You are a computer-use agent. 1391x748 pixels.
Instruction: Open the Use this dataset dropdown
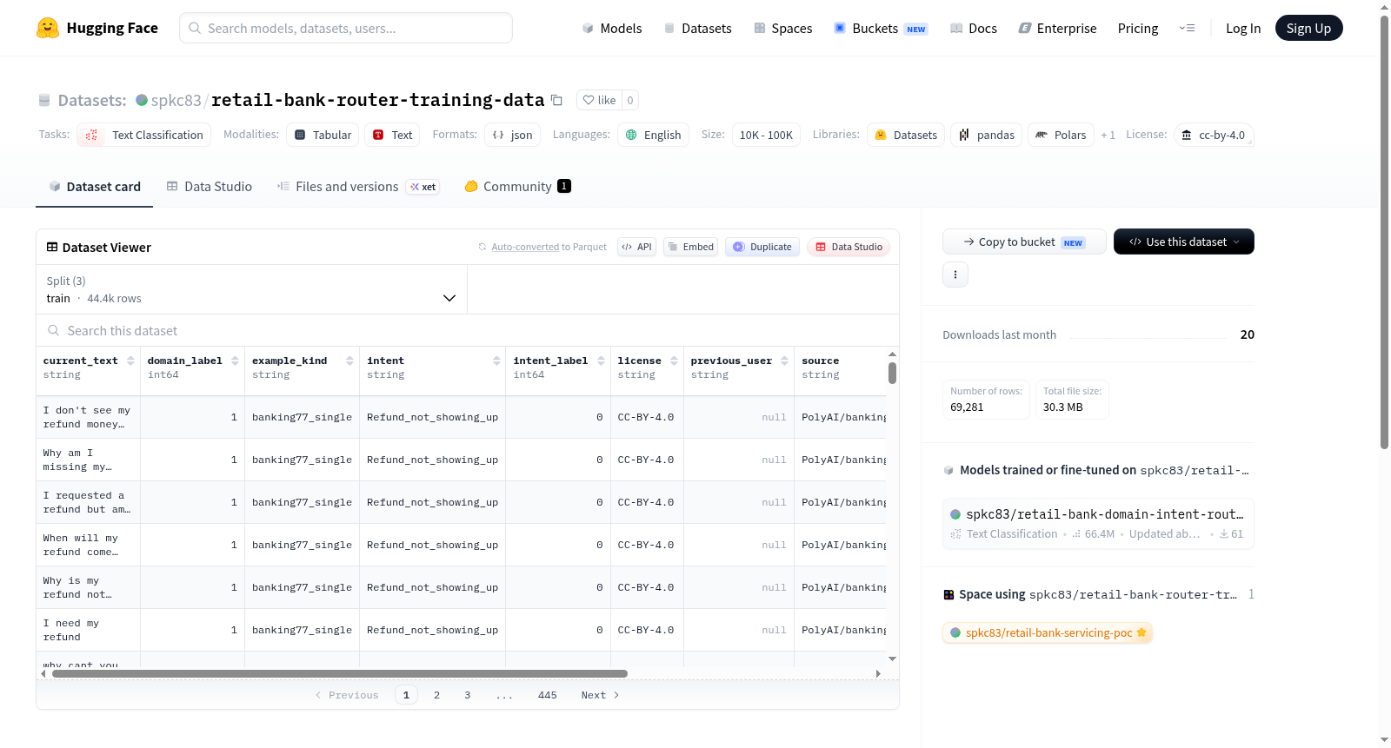click(1183, 242)
